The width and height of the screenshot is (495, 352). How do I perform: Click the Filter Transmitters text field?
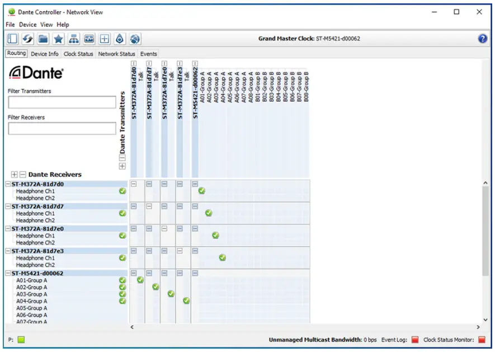click(62, 102)
